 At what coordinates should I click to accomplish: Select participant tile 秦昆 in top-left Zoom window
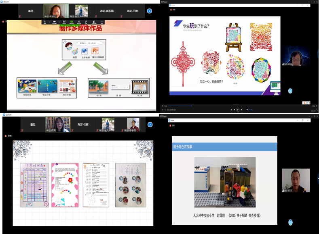[30, 11]
